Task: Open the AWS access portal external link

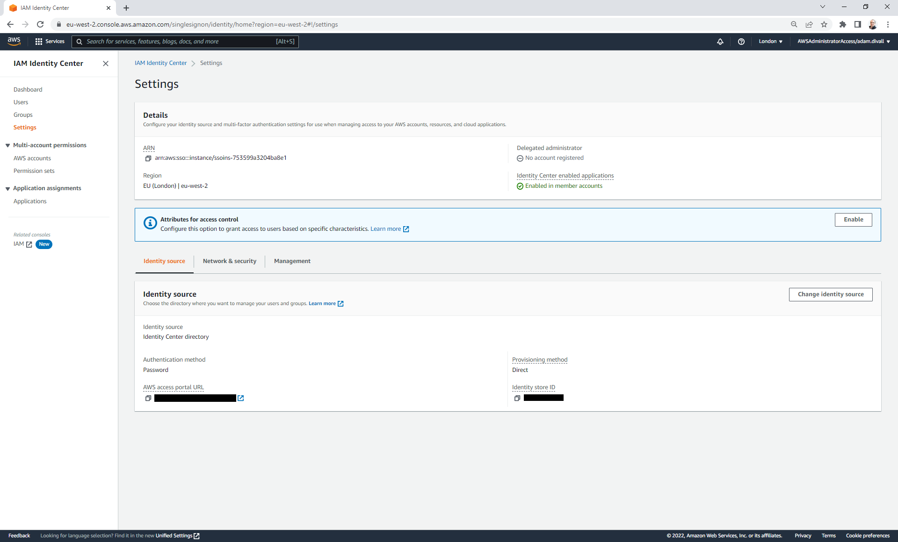Action: (x=241, y=398)
